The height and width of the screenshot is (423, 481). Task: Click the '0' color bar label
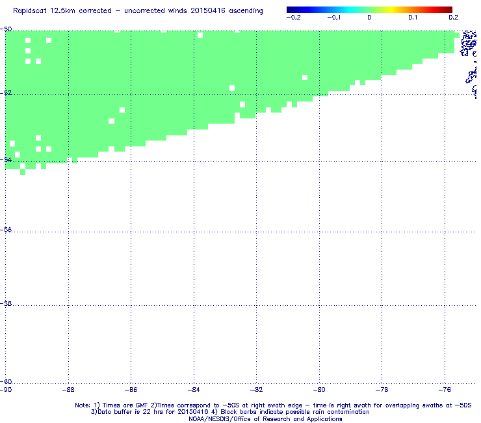(369, 18)
